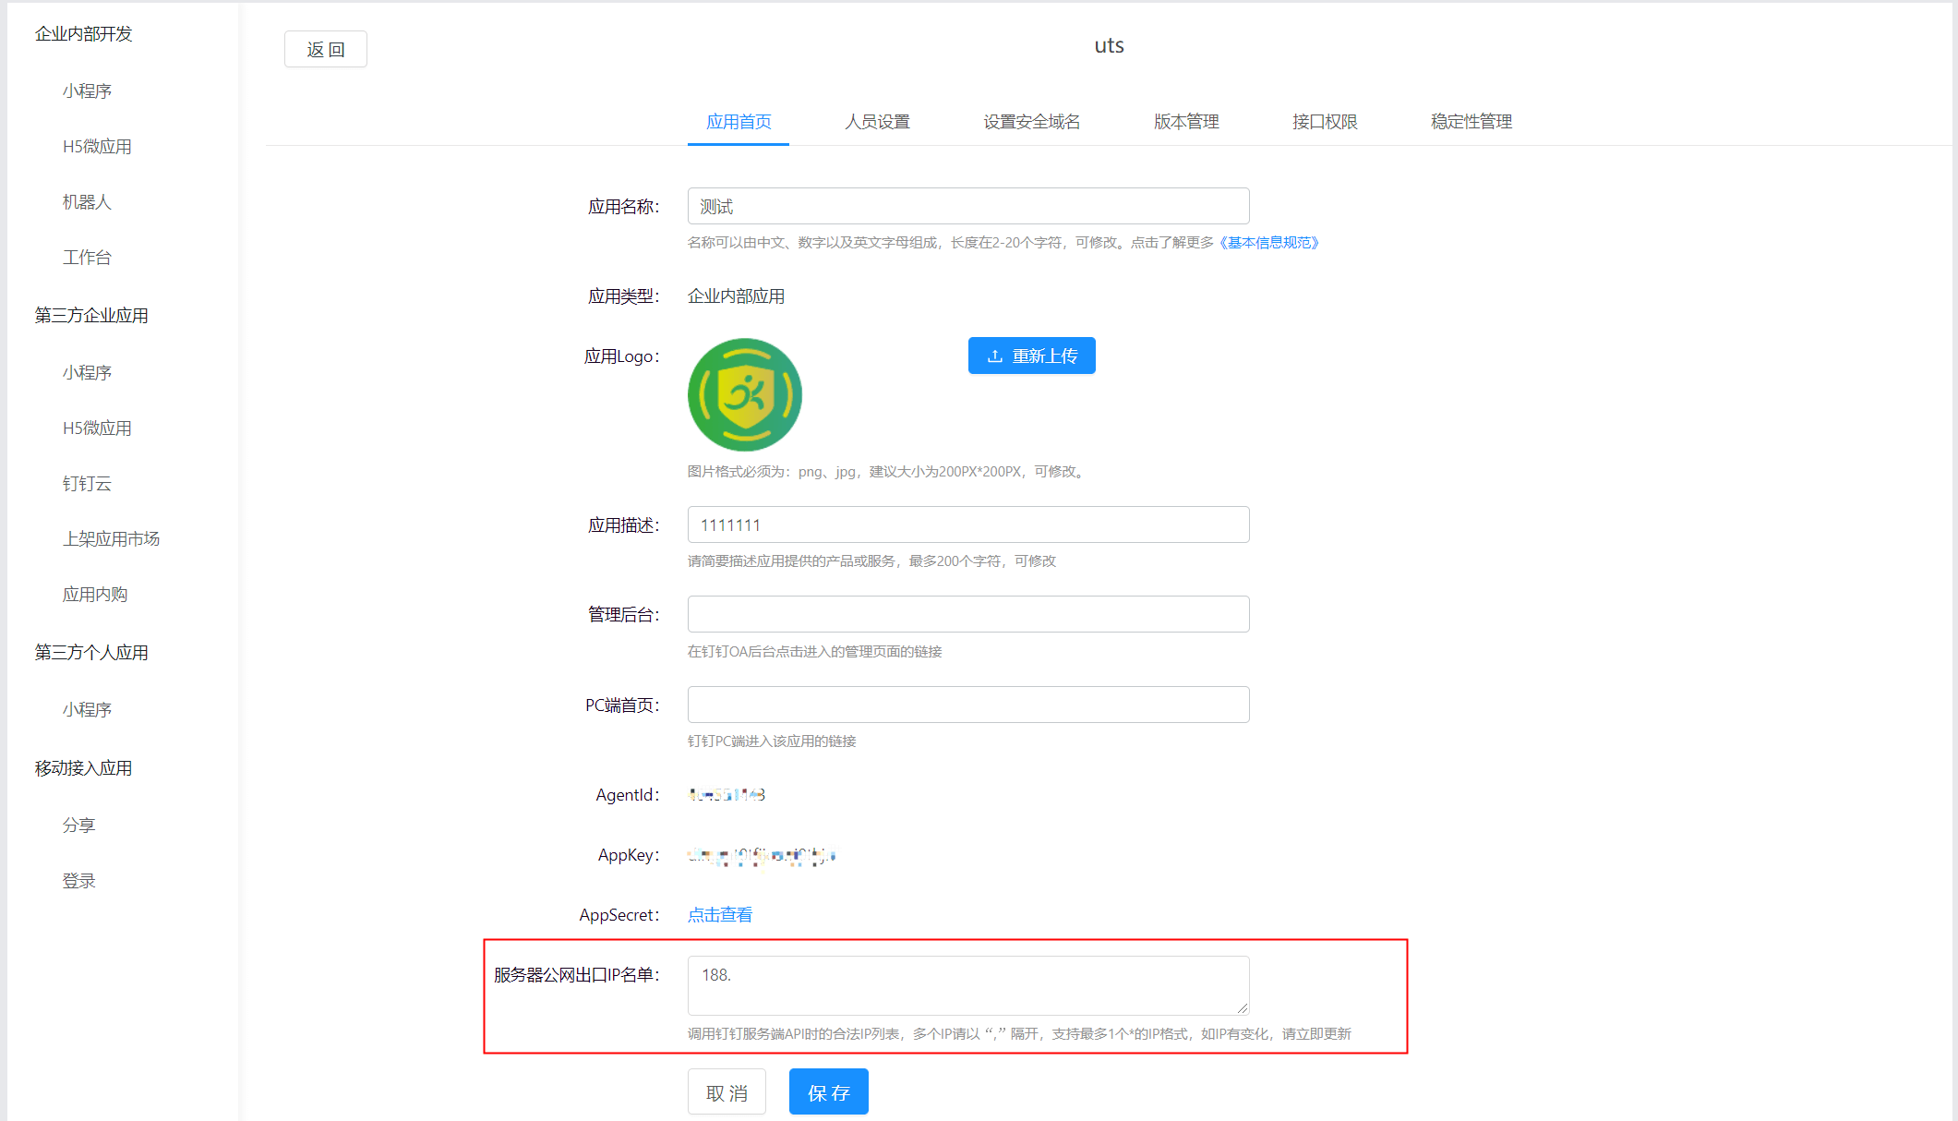The width and height of the screenshot is (1958, 1121).
Task: Select 机器人 in the sidebar
Action: pyautogui.click(x=87, y=202)
